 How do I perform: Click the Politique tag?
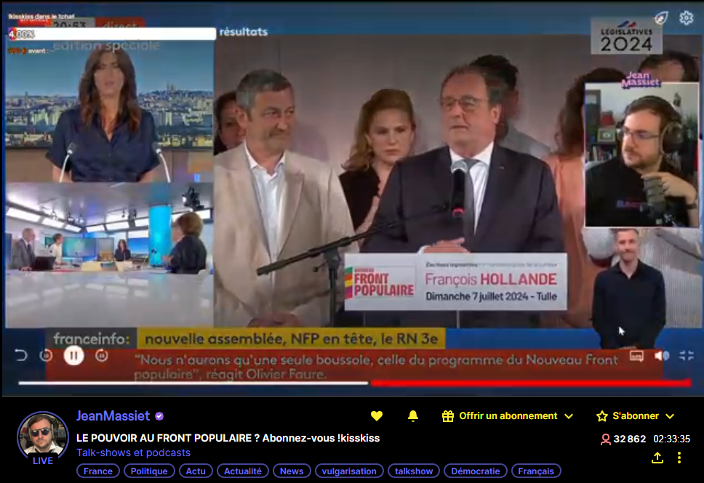pos(149,471)
